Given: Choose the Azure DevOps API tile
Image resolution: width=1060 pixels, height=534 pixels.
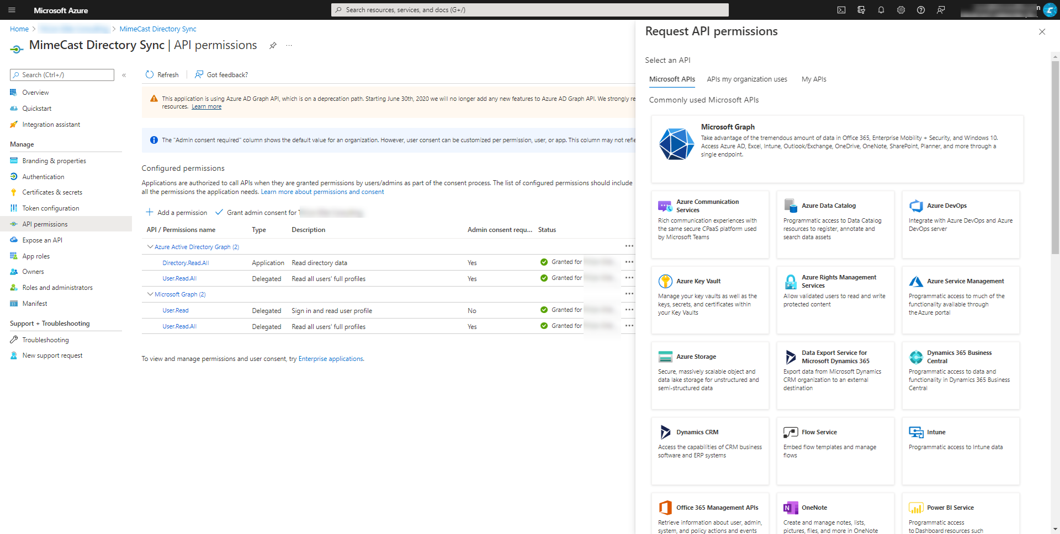Looking at the screenshot, I should 961,224.
